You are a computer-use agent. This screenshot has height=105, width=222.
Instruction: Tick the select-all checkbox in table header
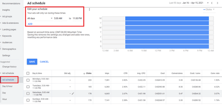(28, 73)
